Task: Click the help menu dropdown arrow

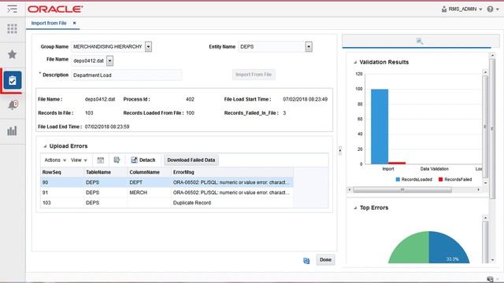Action: [498, 9]
